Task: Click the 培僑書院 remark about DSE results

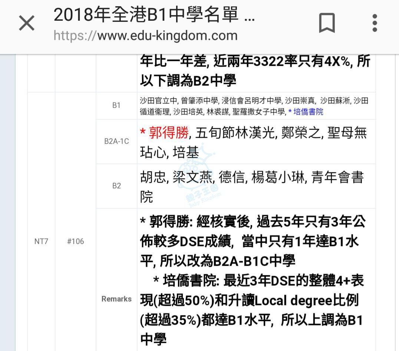Action: coord(252,310)
